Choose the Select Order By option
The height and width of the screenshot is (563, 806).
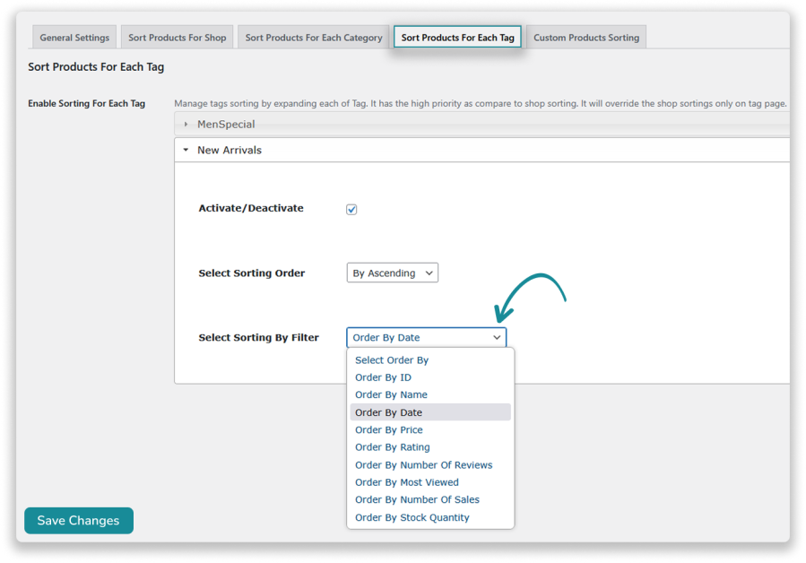(392, 360)
